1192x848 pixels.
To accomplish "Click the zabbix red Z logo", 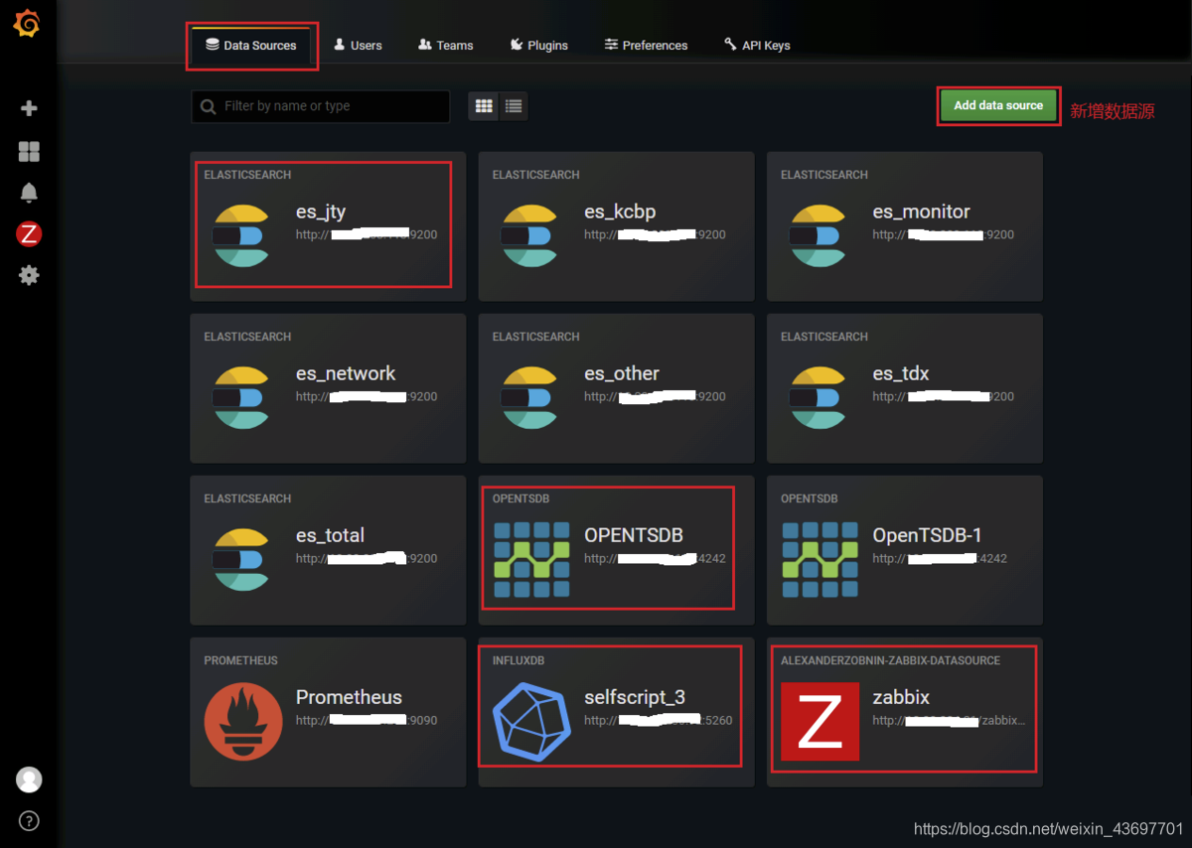I will [819, 722].
